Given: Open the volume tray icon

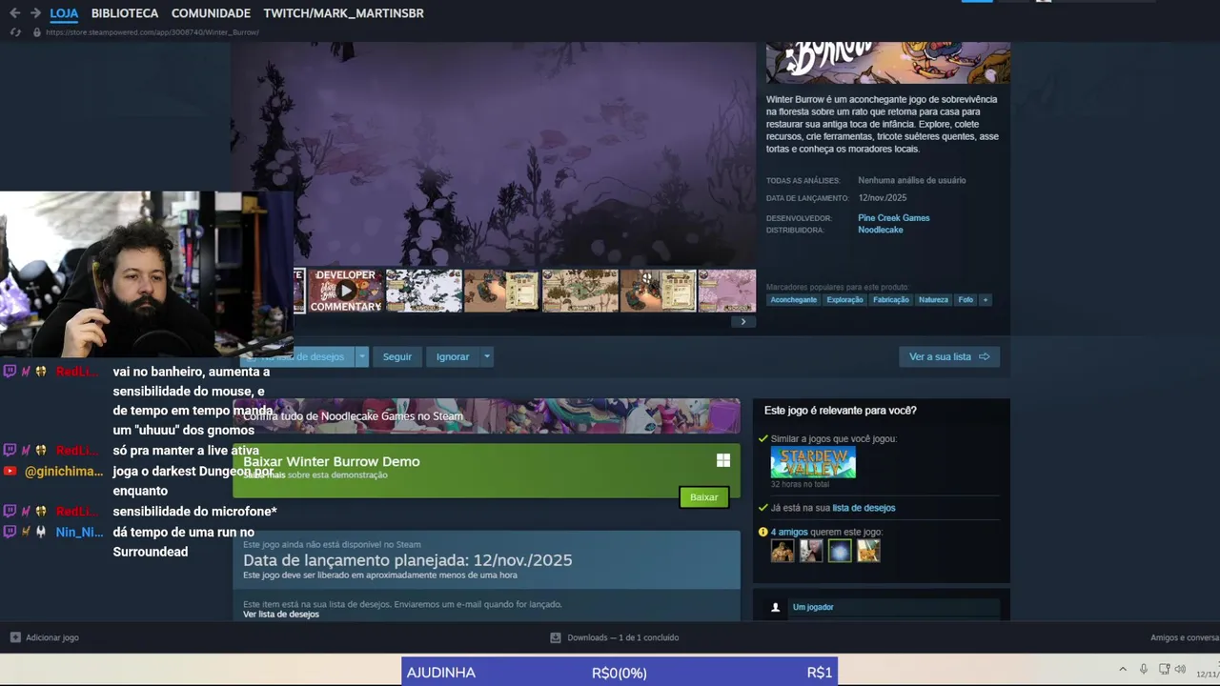Looking at the screenshot, I should (x=1181, y=670).
